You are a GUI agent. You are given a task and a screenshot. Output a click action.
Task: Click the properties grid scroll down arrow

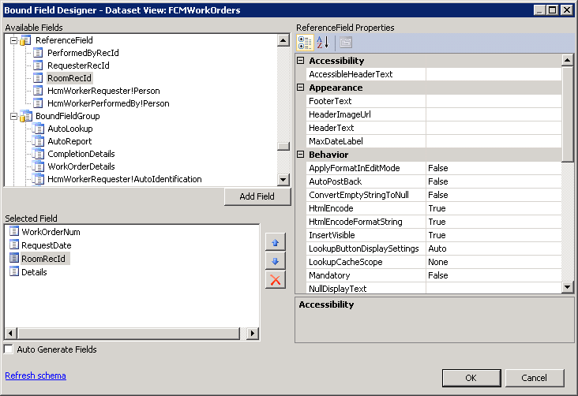(567, 286)
